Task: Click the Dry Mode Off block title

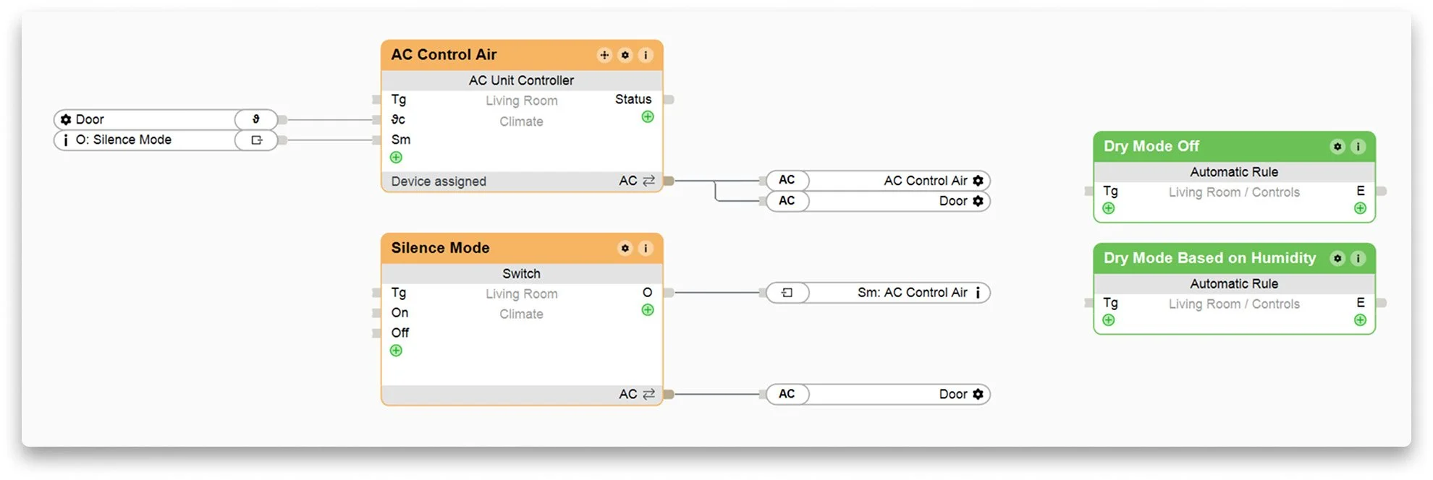Action: pyautogui.click(x=1151, y=146)
